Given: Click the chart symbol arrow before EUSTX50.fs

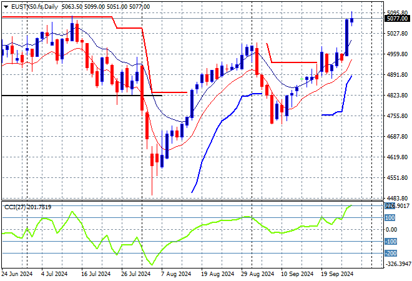Looking at the screenshot, I should 4,6.
